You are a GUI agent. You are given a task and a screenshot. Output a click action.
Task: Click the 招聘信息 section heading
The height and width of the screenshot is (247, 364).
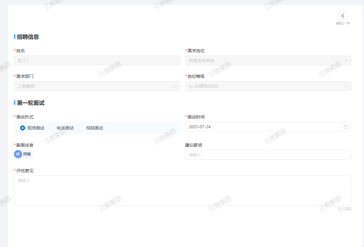[x=28, y=37]
